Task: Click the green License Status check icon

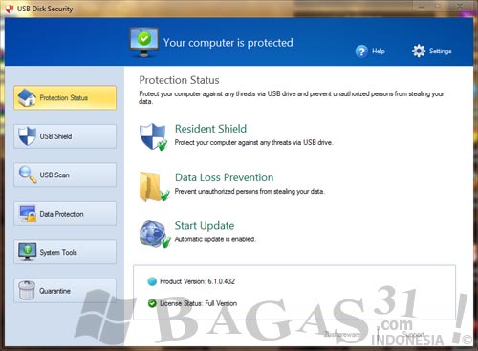Action: point(152,303)
